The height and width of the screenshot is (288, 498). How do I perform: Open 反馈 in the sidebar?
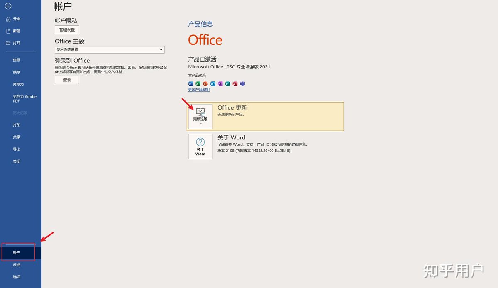[17, 264]
